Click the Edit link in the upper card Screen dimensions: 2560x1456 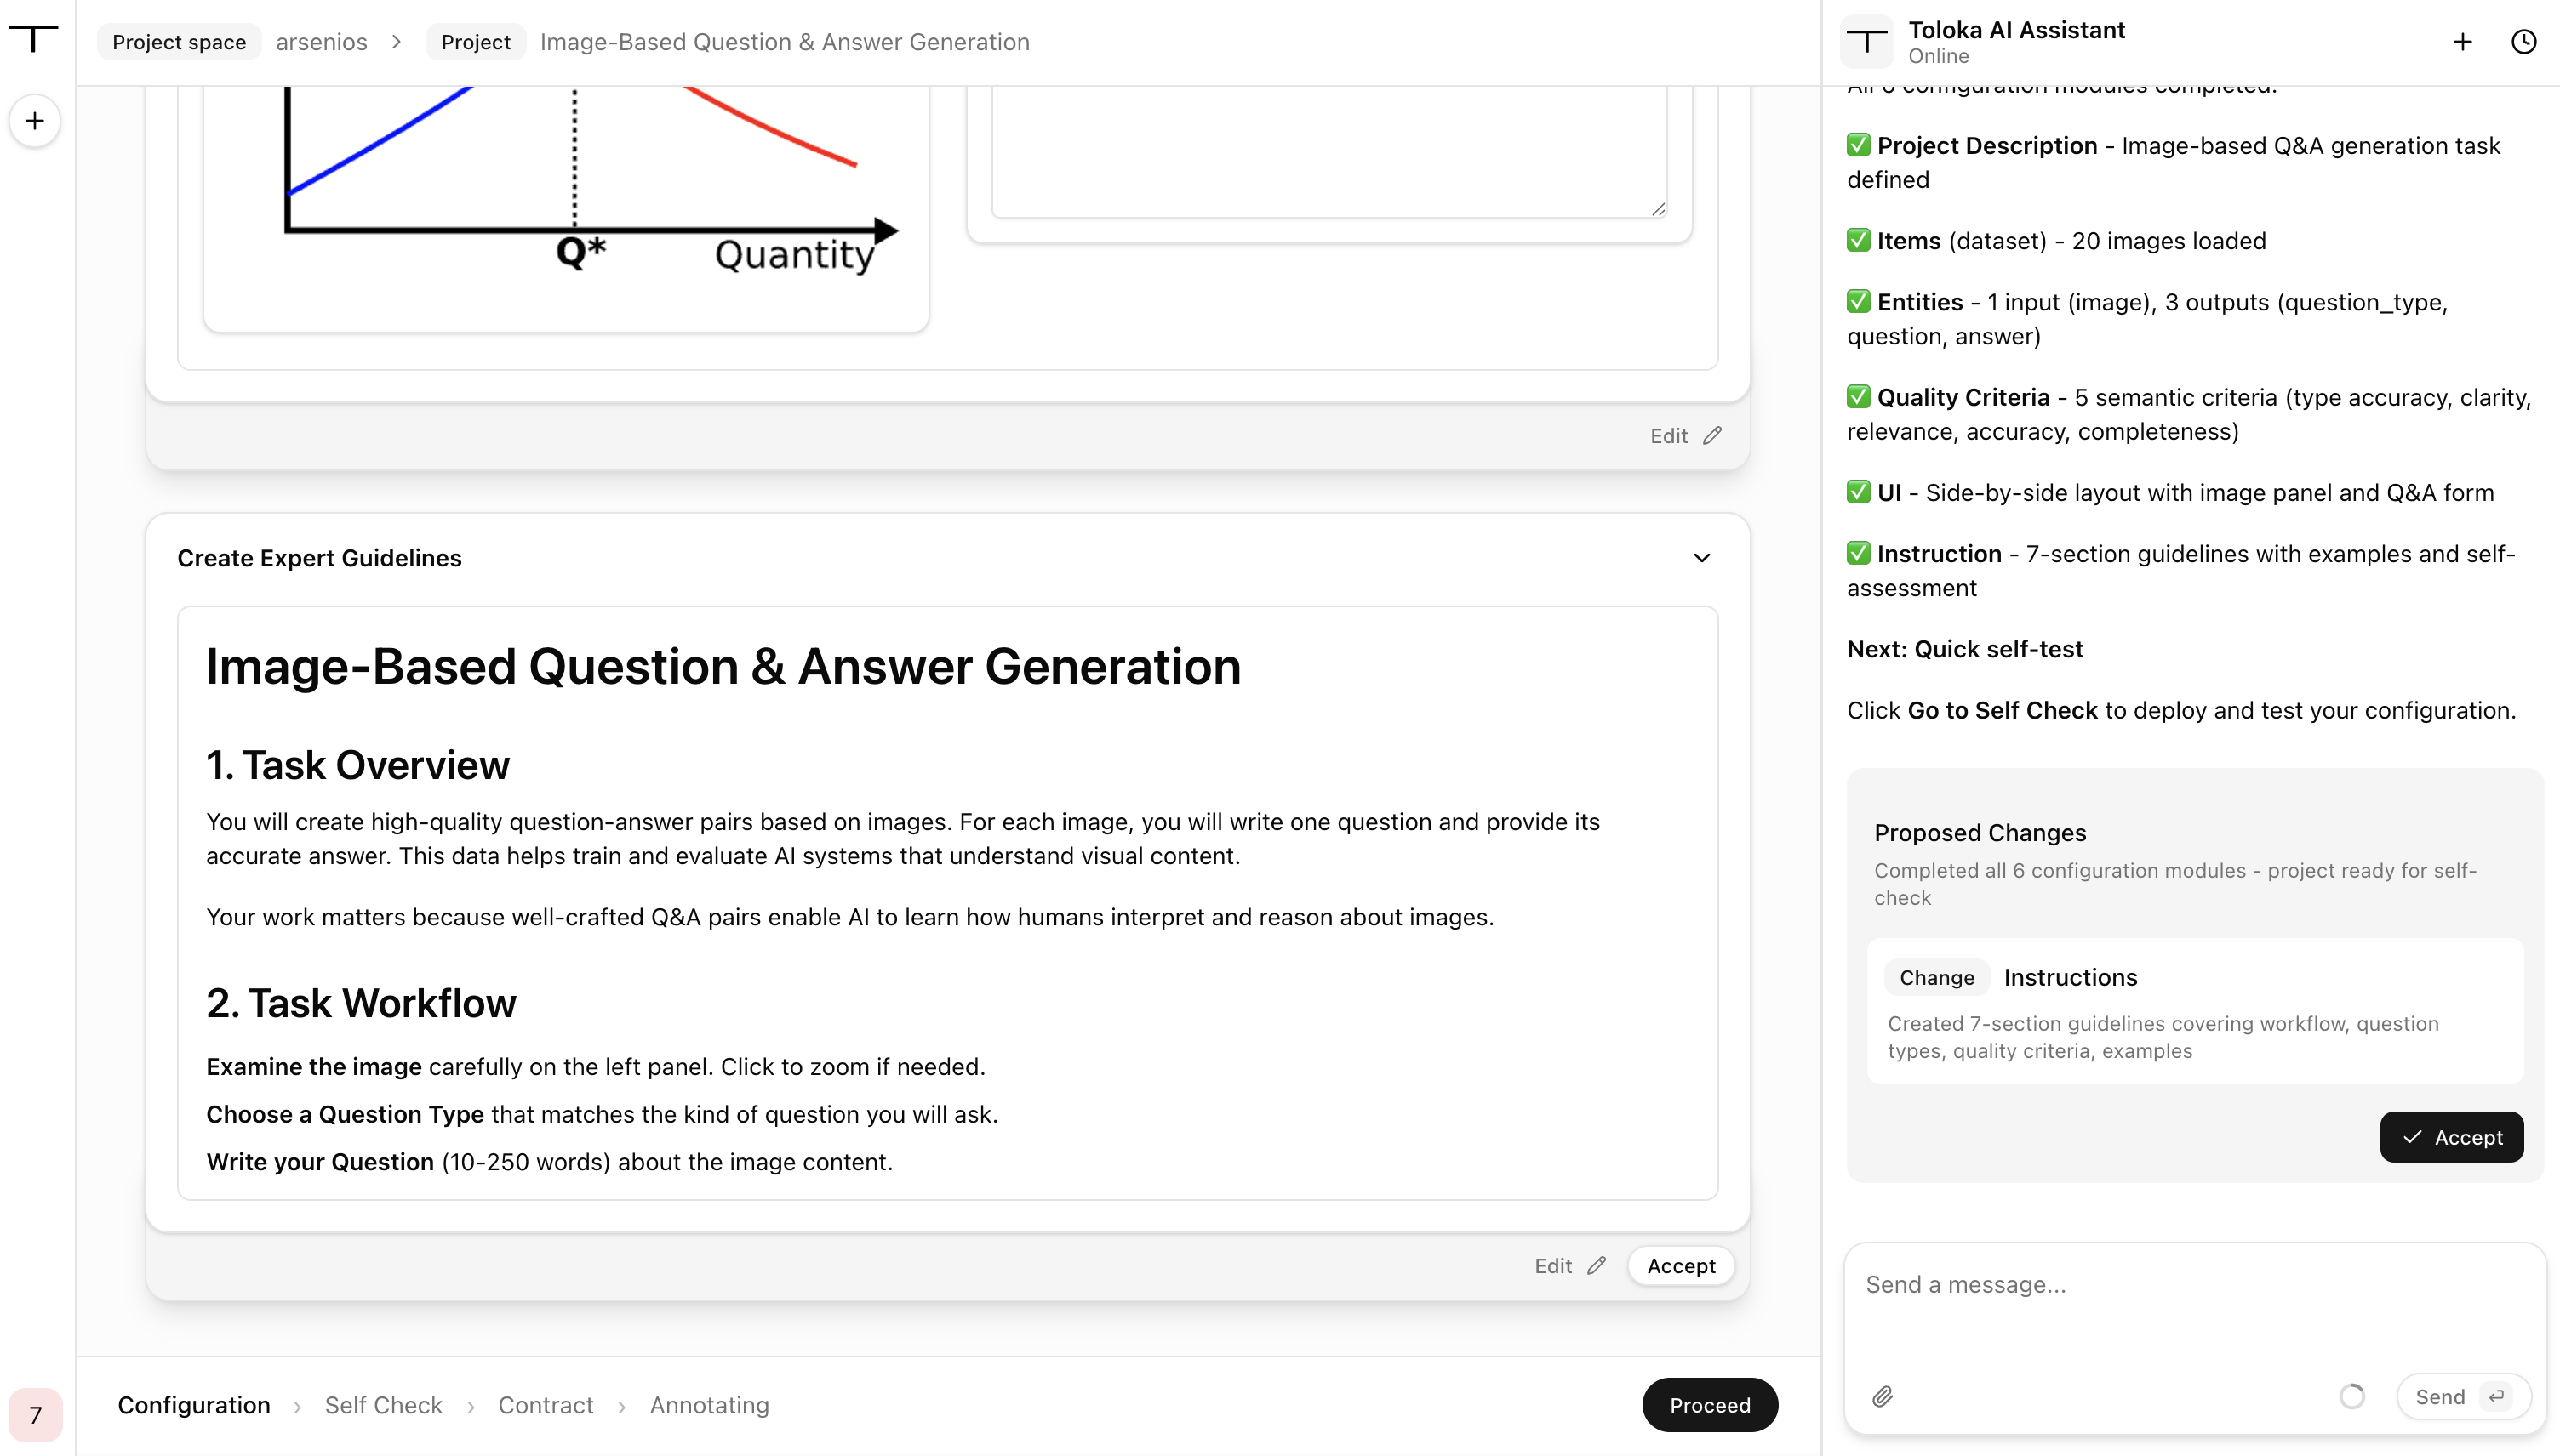coord(1669,435)
